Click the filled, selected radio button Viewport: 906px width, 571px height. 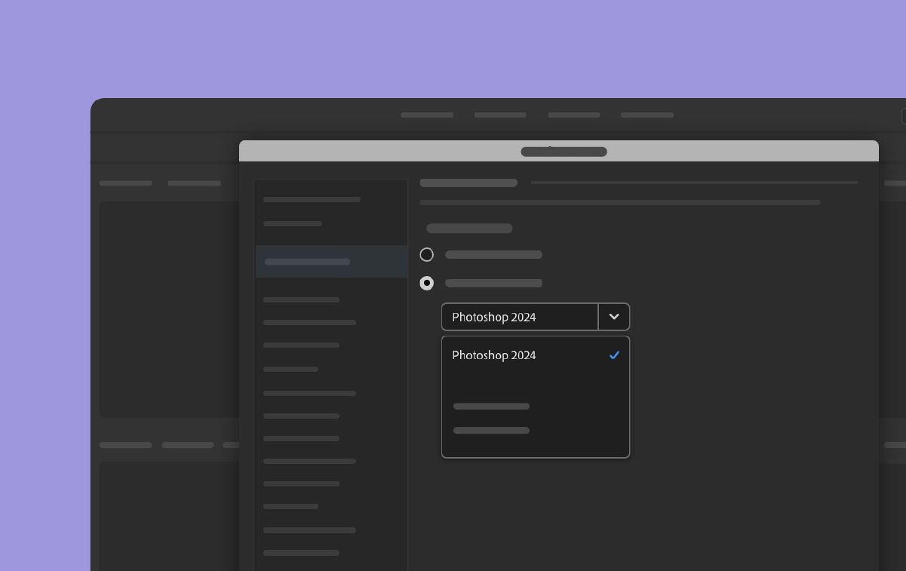pyautogui.click(x=427, y=284)
